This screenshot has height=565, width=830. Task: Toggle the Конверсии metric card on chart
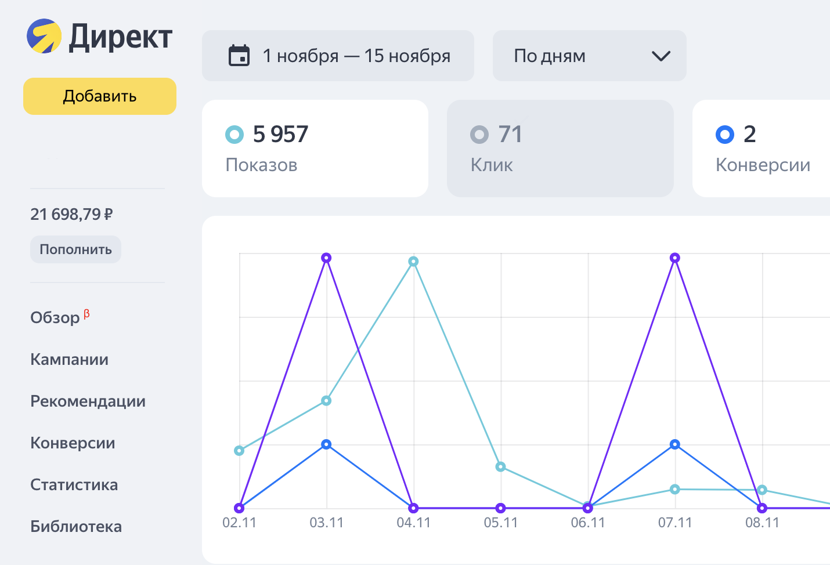[762, 149]
